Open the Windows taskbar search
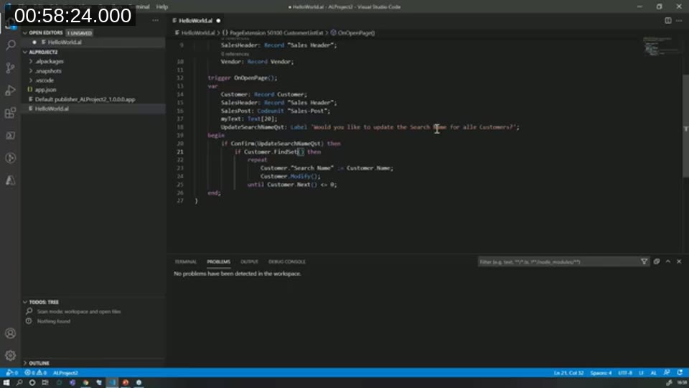689x388 pixels. pos(19,383)
